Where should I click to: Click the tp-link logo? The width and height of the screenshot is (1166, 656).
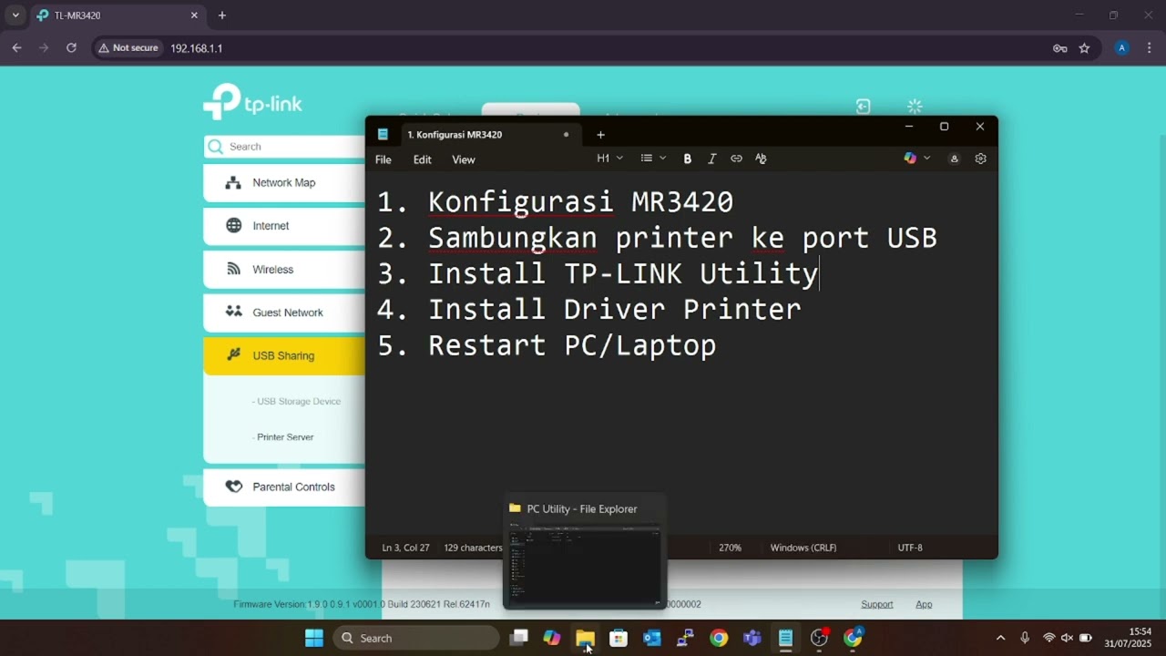252,102
